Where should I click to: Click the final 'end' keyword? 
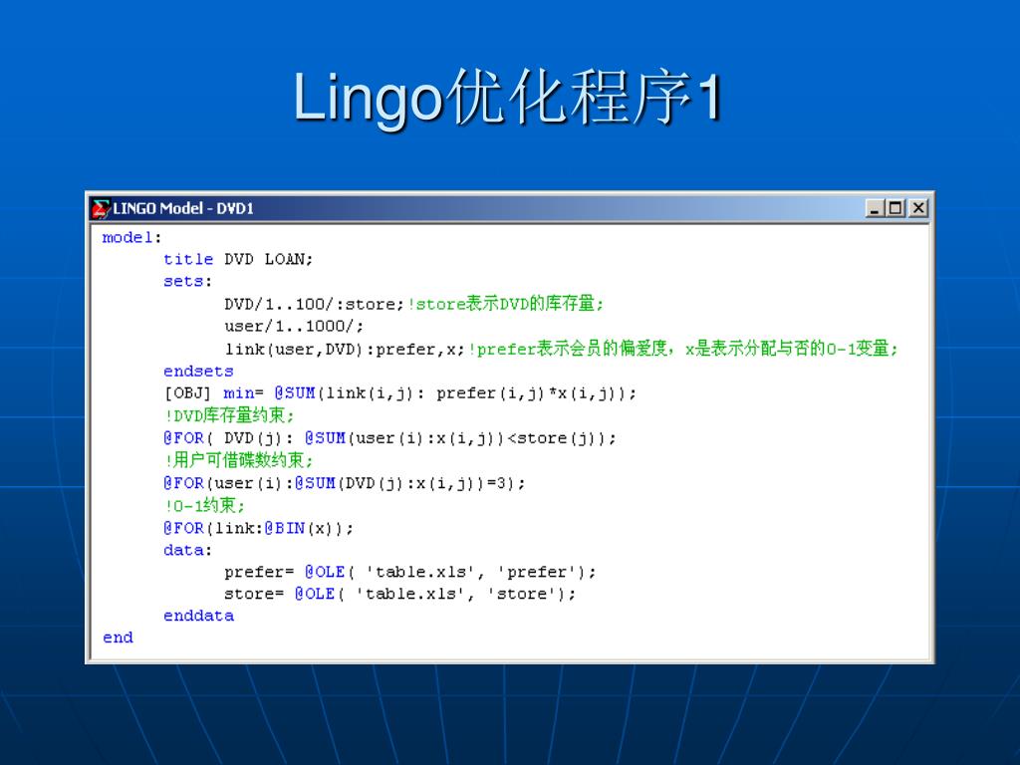coord(118,638)
